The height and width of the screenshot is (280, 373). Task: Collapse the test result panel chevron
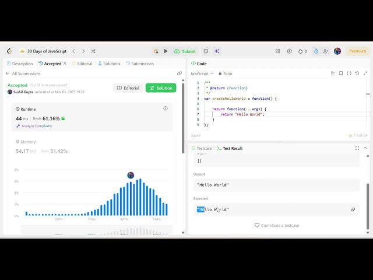point(365,148)
